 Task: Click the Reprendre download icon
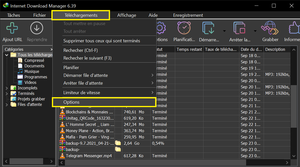pyautogui.click(x=37, y=28)
